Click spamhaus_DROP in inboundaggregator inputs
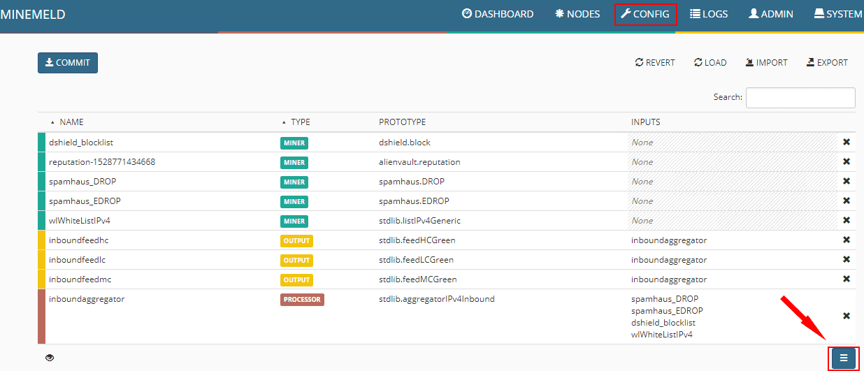The image size is (864, 371). point(665,299)
